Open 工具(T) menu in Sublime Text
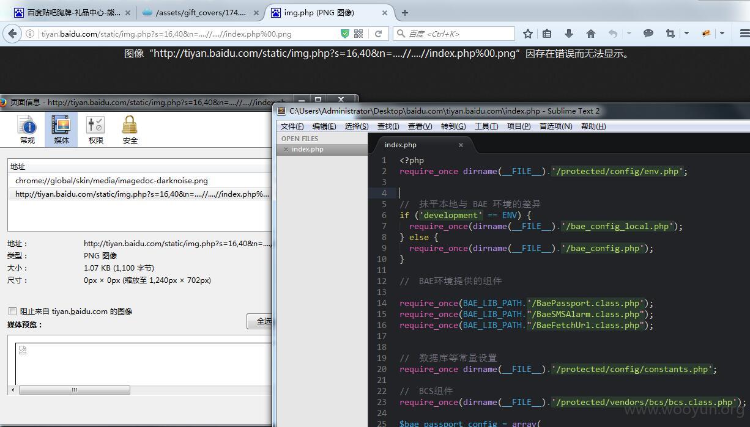750x427 pixels. (x=486, y=126)
